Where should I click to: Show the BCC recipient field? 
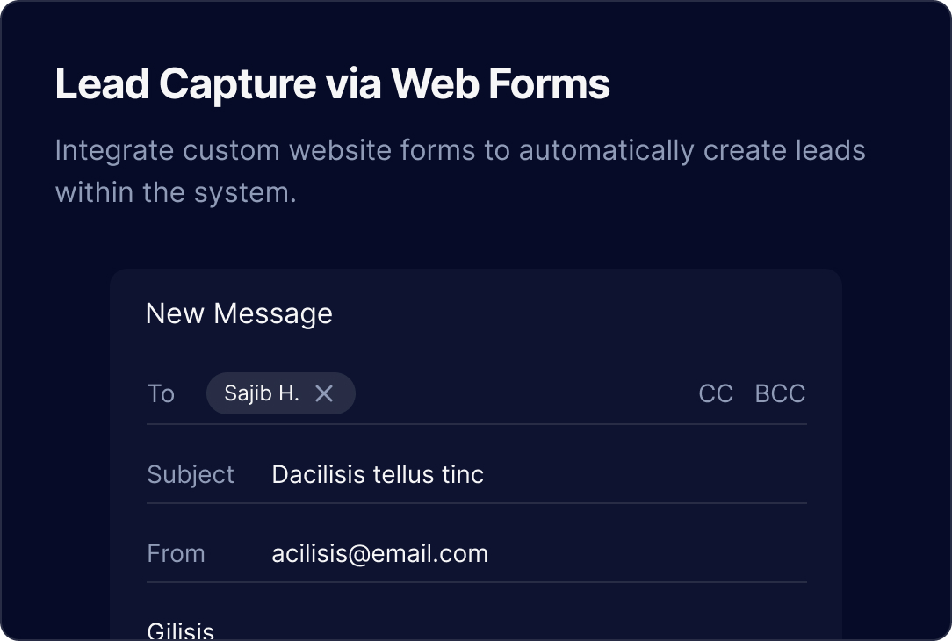pyautogui.click(x=780, y=393)
